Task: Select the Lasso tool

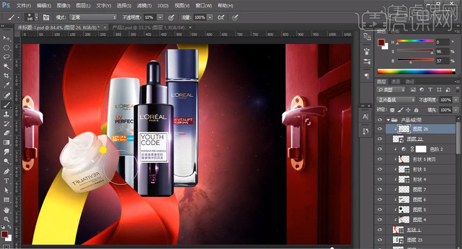Action: click(x=6, y=57)
